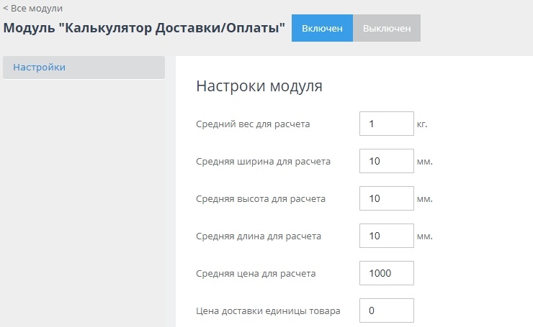
Task: Click the 'Средний вес для расчета' label
Action: coord(253,124)
